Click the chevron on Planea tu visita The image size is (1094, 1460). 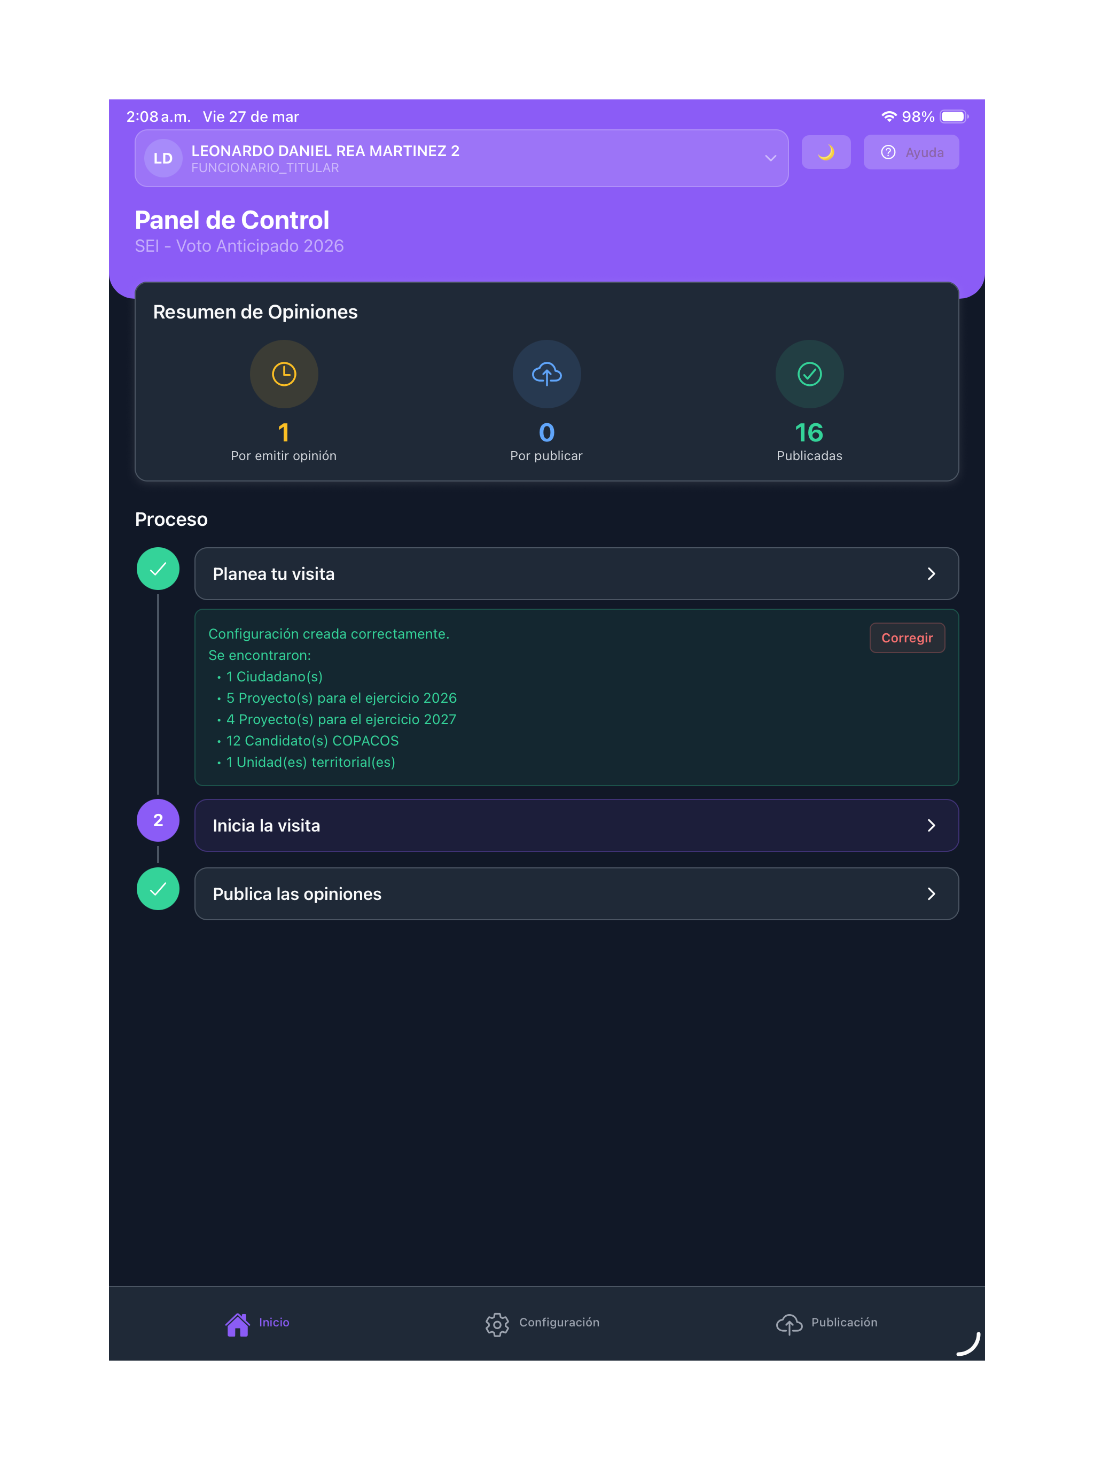pyautogui.click(x=931, y=573)
